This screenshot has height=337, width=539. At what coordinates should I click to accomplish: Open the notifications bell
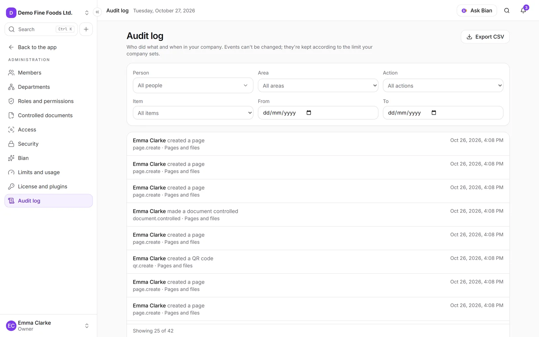[x=523, y=10]
